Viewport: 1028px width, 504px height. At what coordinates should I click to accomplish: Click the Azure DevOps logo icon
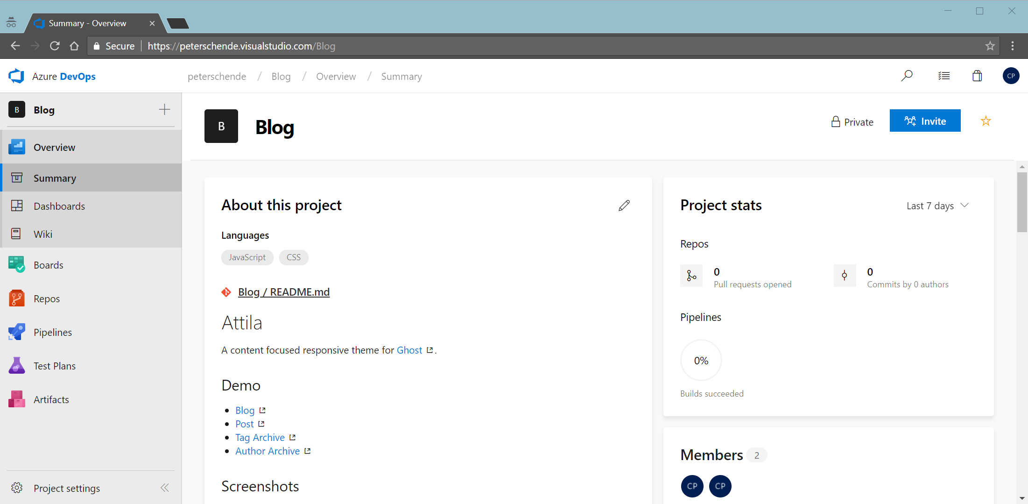click(x=16, y=76)
